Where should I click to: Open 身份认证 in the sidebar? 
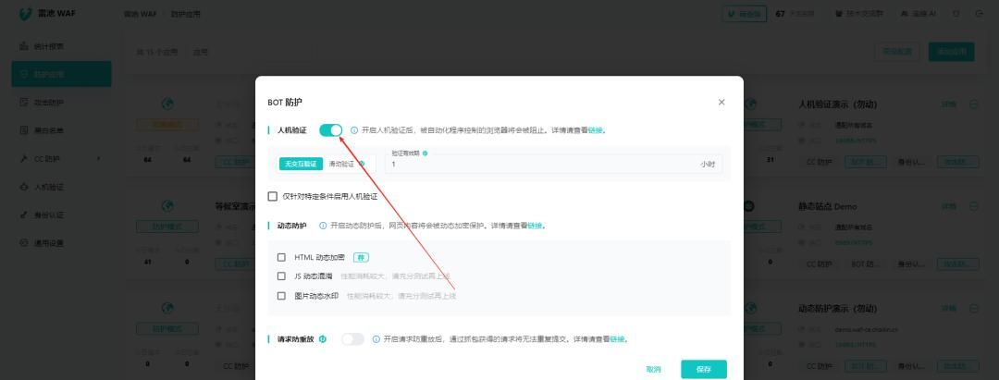click(61, 215)
